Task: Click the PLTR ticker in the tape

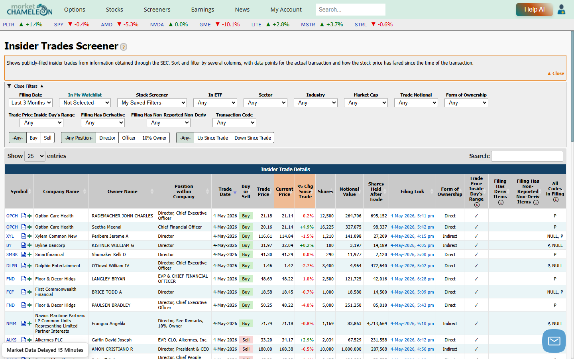Action: pos(8,24)
